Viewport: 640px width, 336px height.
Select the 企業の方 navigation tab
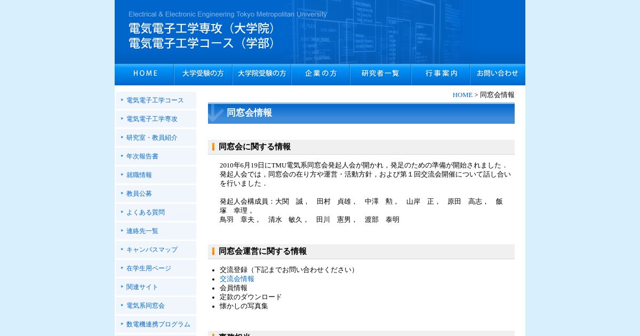321,75
